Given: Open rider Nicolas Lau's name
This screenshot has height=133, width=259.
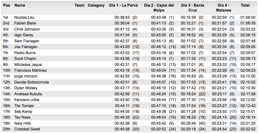Looking at the screenshot, I should 24,18.
